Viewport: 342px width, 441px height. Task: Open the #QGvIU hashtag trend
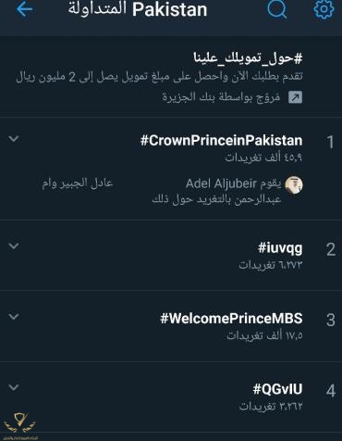(277, 389)
